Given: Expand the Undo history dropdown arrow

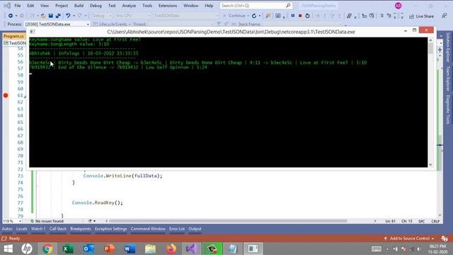Looking at the screenshot, I should tap(74, 16).
